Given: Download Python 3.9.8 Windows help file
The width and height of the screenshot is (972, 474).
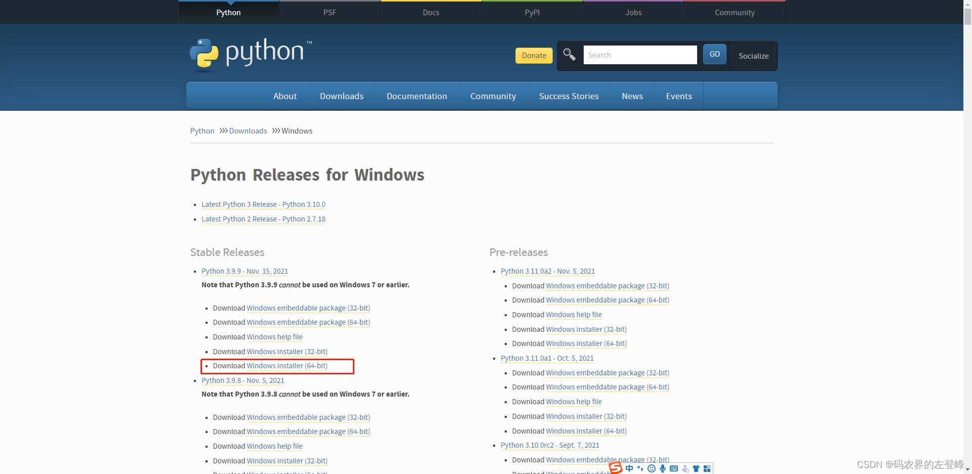Looking at the screenshot, I should [x=274, y=446].
